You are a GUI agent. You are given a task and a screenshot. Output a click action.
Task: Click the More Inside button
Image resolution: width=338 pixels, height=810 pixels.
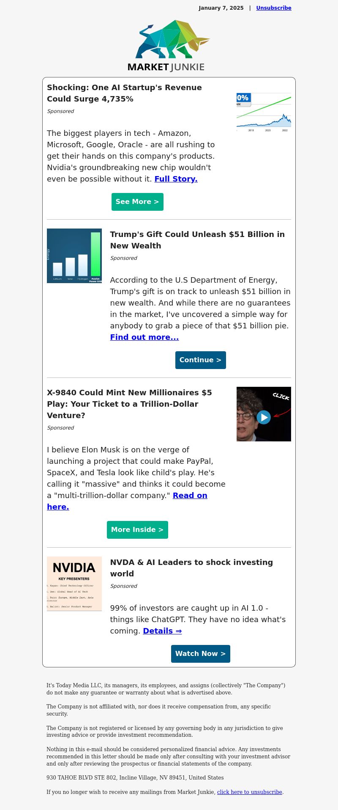pyautogui.click(x=137, y=530)
